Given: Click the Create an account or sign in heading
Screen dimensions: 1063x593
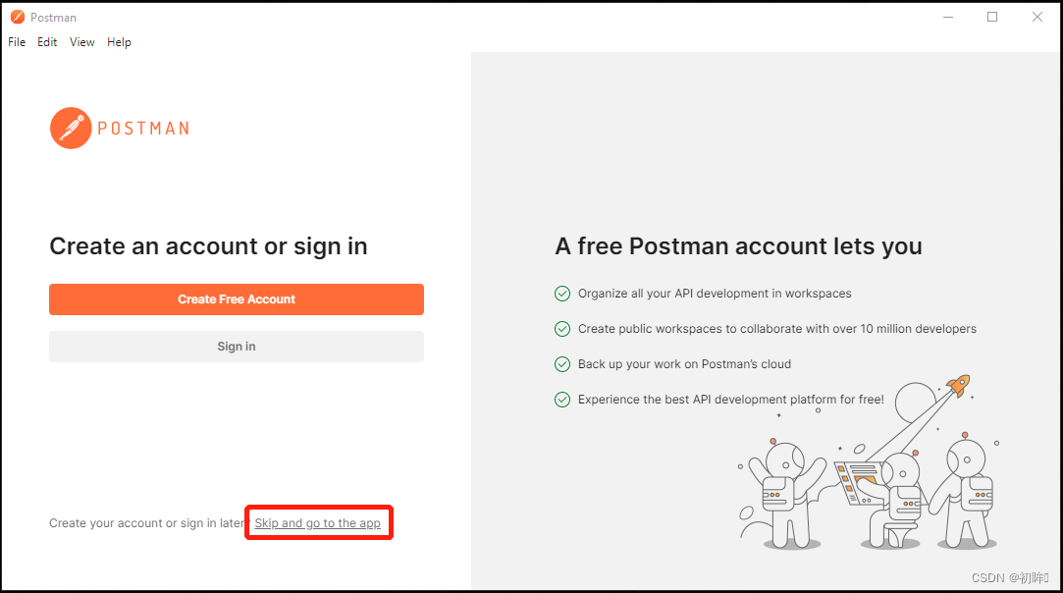Looking at the screenshot, I should click(x=208, y=245).
